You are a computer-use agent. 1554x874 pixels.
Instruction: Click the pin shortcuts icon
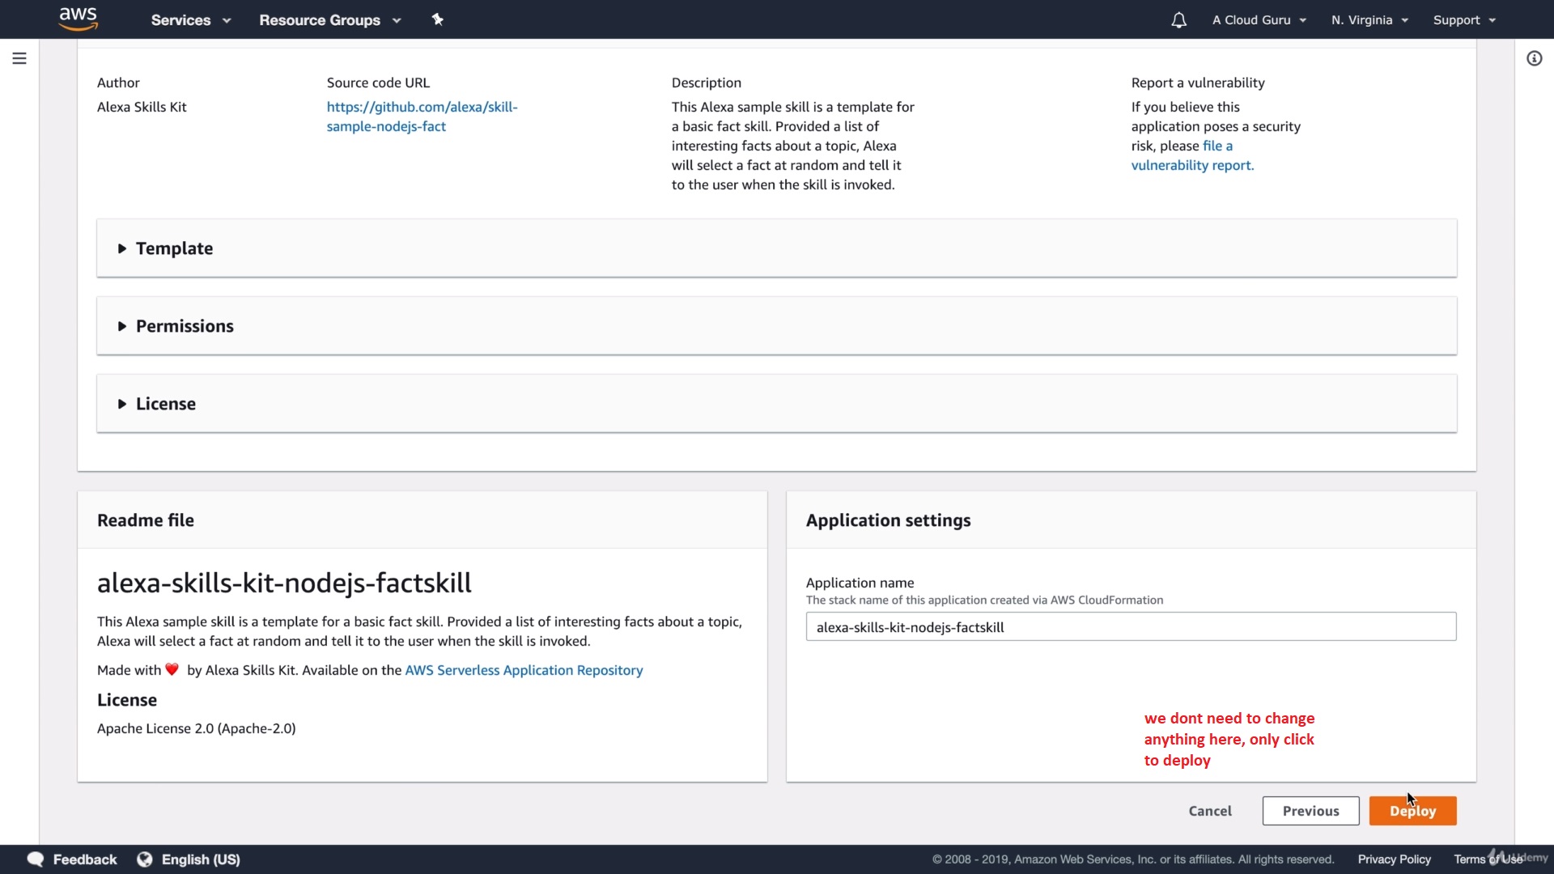click(437, 19)
